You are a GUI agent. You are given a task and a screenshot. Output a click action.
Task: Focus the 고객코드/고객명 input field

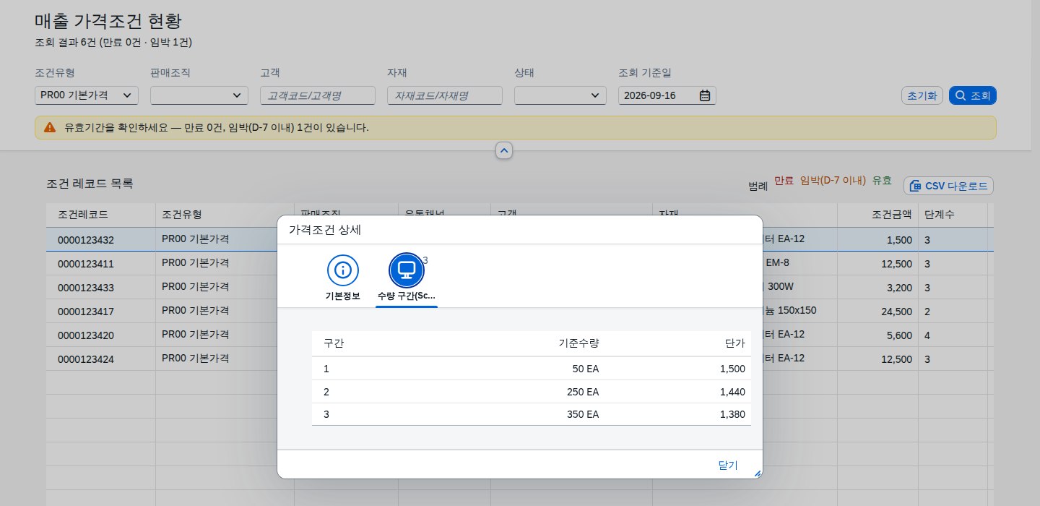(x=318, y=95)
